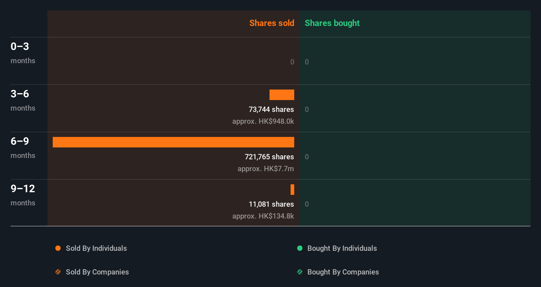Click the orange Sold By Individuals legend dot
Viewport: 541px width, 287px height.
pyautogui.click(x=58, y=248)
